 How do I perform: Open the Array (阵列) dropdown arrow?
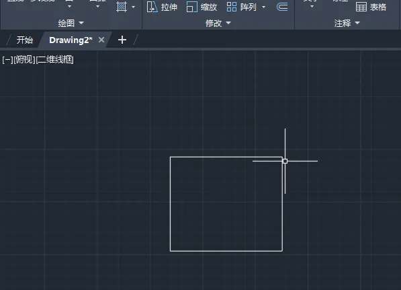point(264,7)
